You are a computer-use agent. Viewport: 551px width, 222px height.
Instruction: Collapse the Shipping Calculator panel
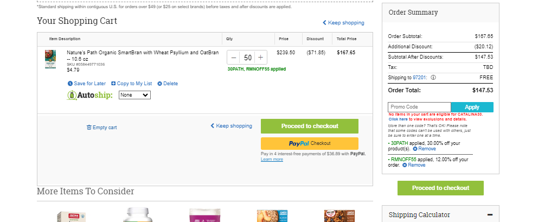490,215
